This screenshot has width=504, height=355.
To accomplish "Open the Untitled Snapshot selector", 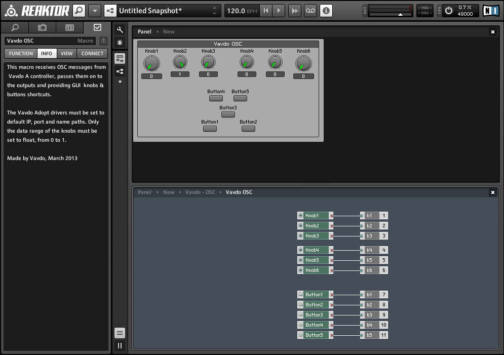I will tap(163, 11).
